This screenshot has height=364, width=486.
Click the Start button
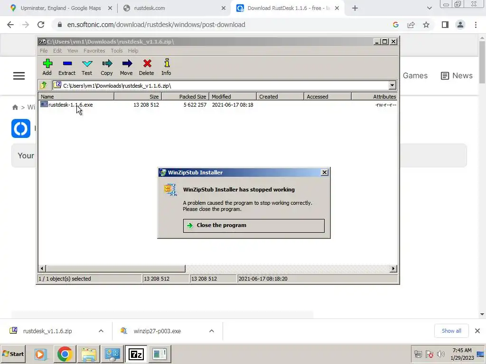(x=13, y=354)
